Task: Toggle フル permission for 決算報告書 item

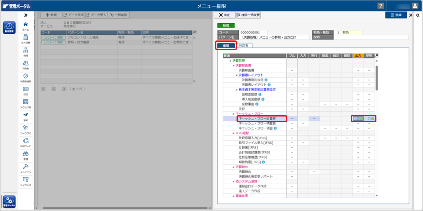Action: [292, 70]
